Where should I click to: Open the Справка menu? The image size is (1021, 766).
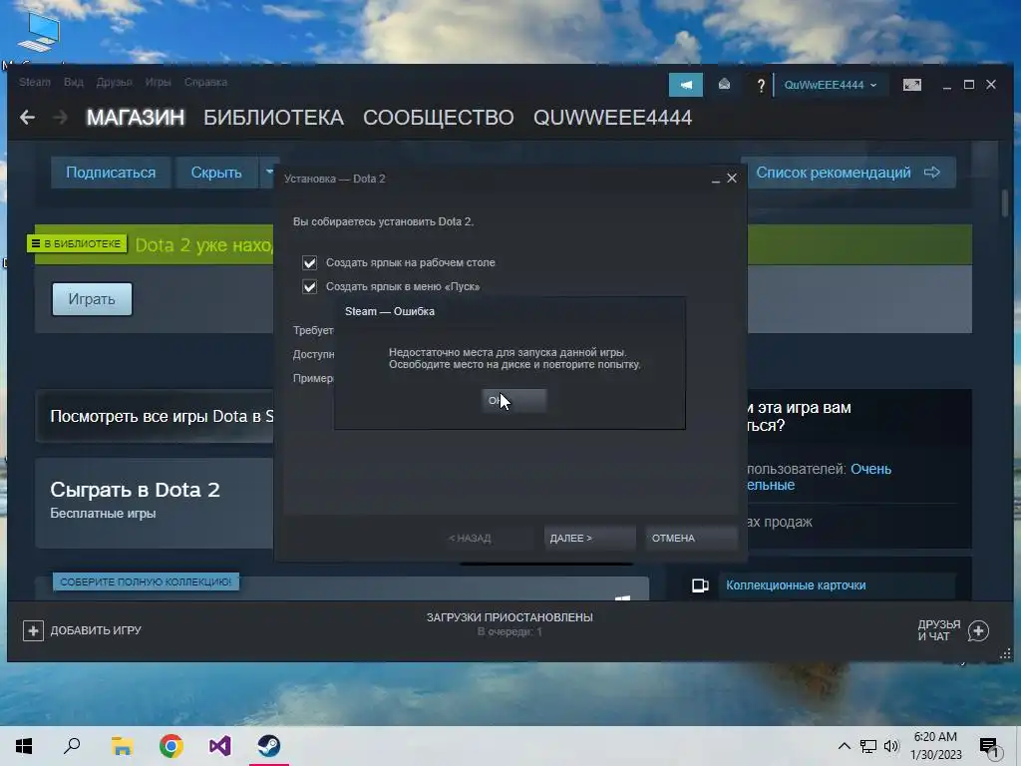[x=205, y=82]
